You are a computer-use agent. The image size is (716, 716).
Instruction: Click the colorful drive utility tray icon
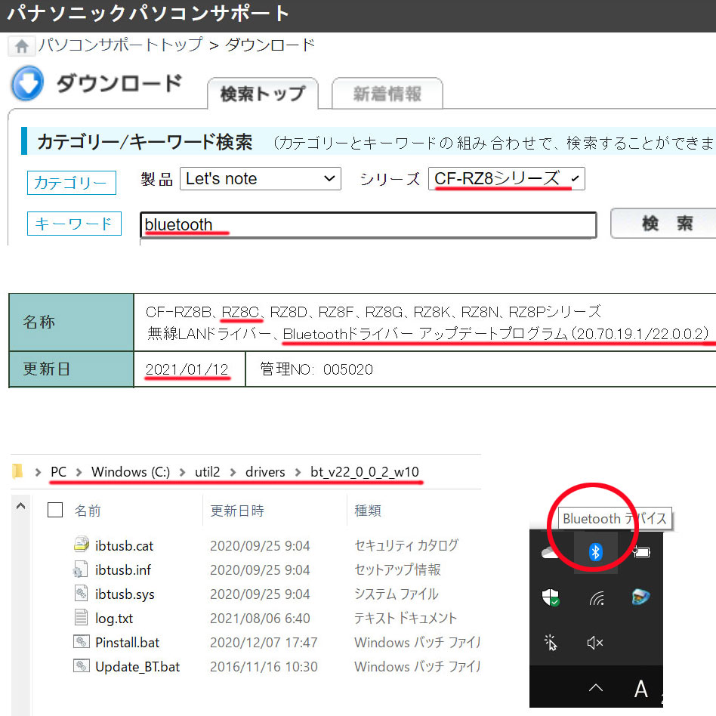click(640, 597)
